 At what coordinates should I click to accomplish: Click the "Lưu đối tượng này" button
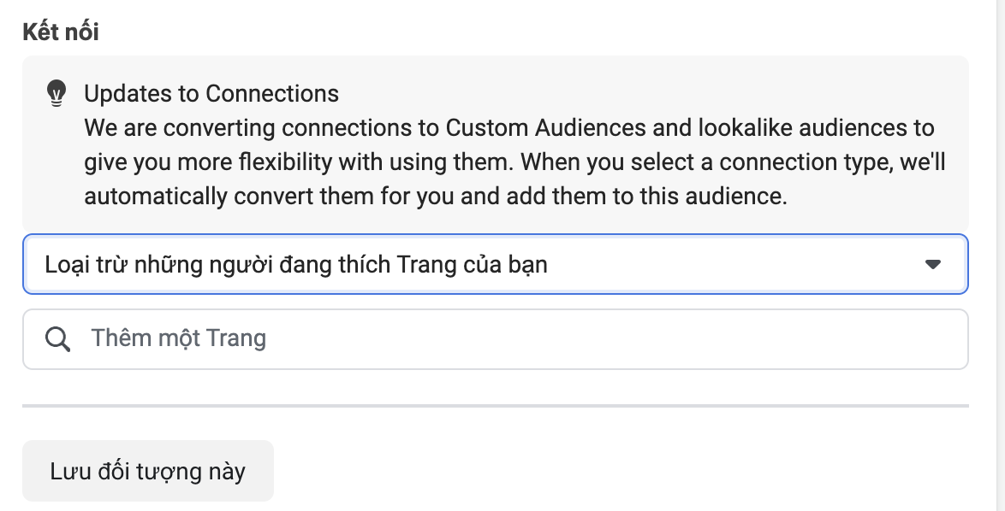[x=148, y=471]
